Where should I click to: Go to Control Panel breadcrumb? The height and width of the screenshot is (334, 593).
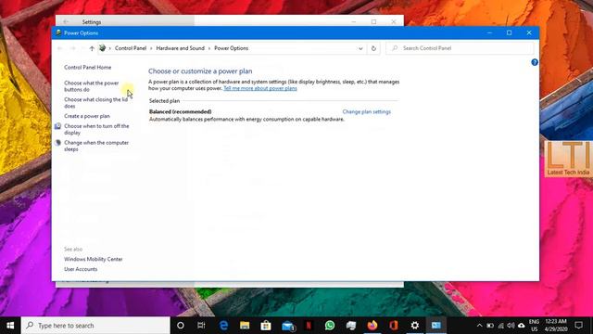click(131, 48)
